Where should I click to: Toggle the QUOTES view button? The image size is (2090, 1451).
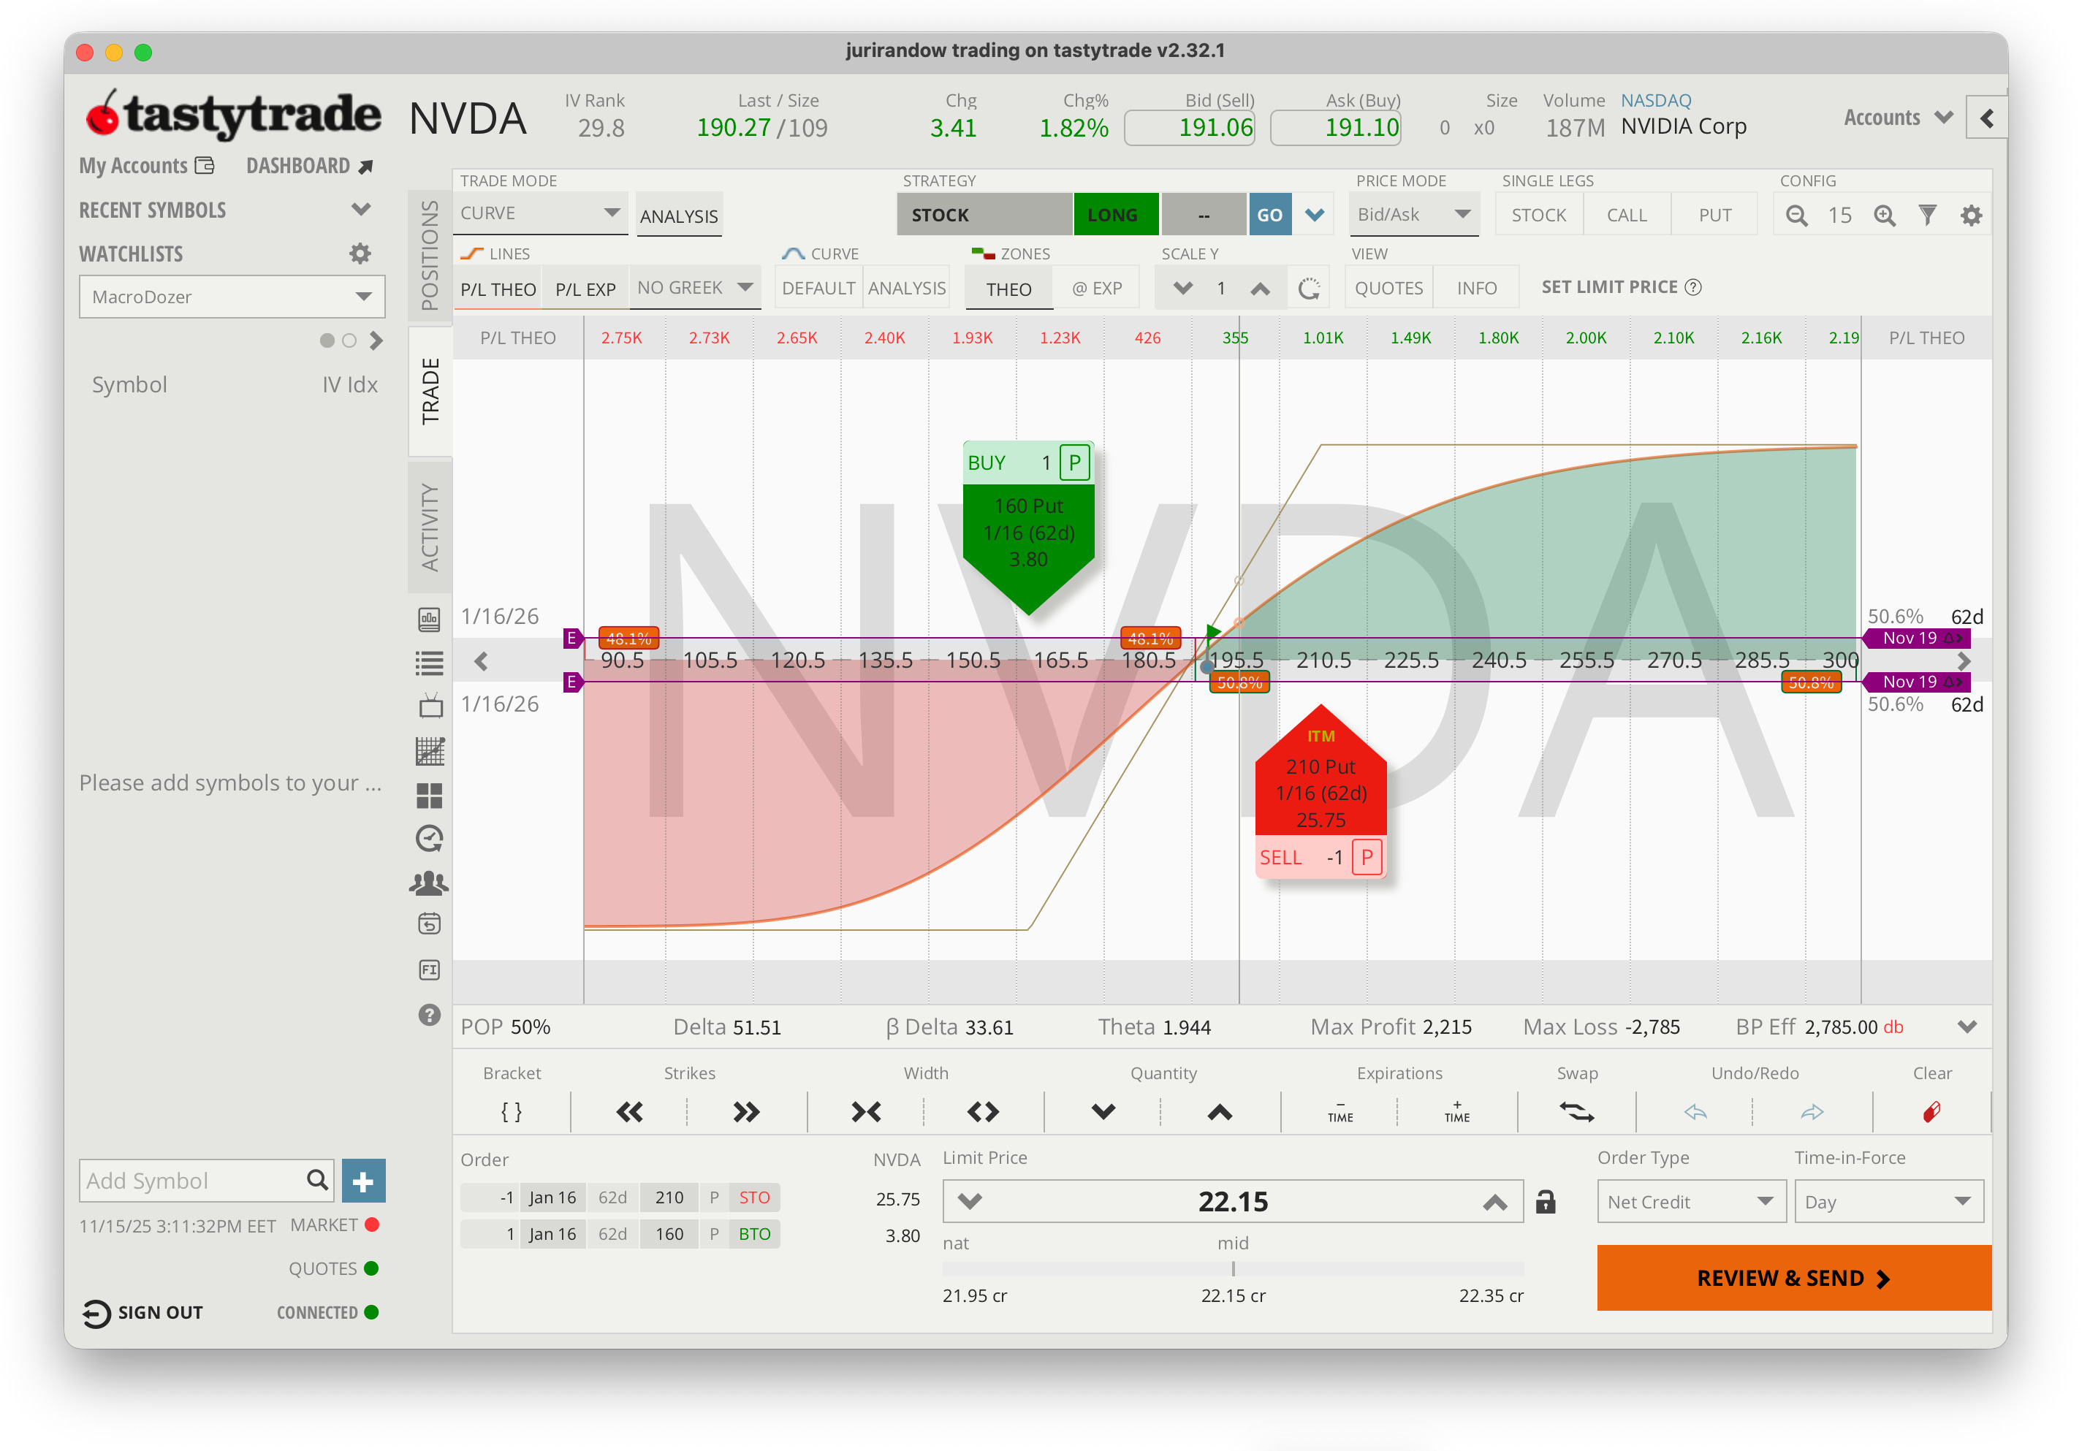coord(1388,289)
